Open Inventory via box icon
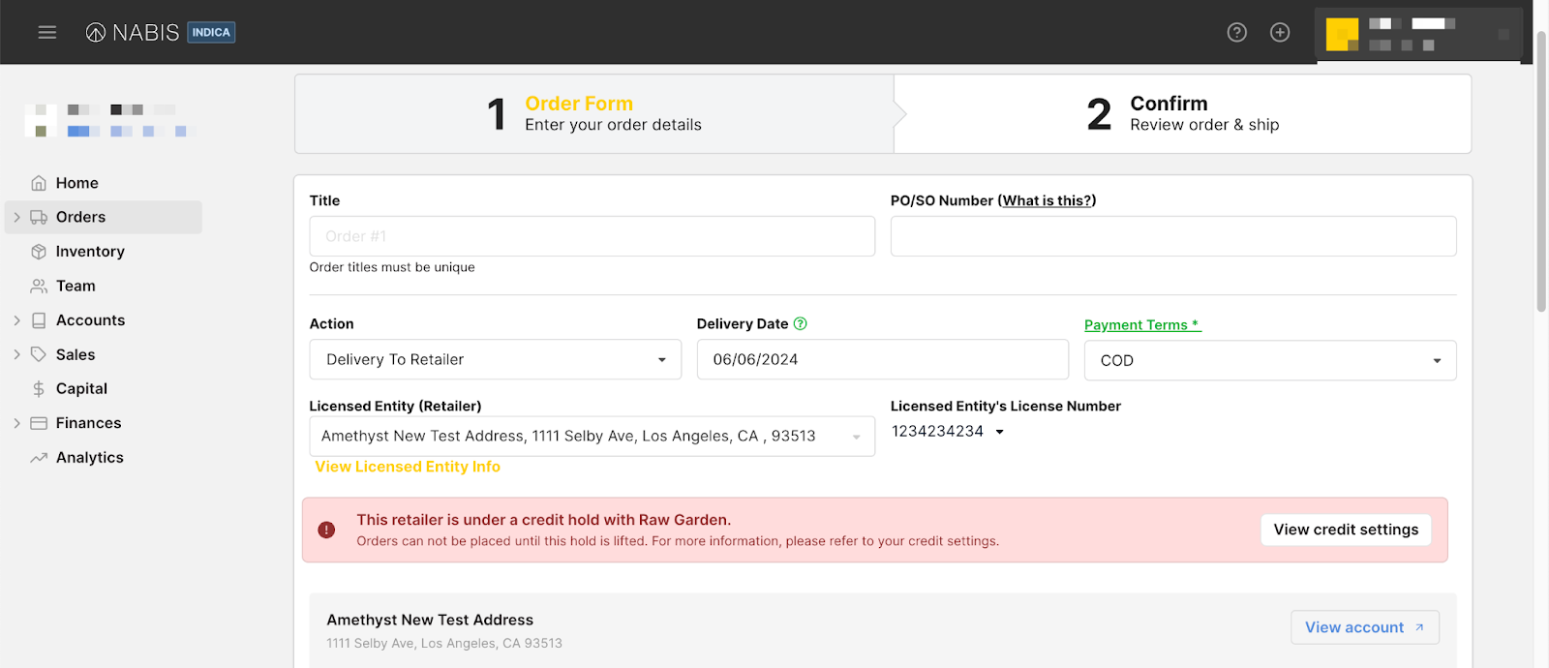Screen dimensions: 1549x668 (39, 252)
